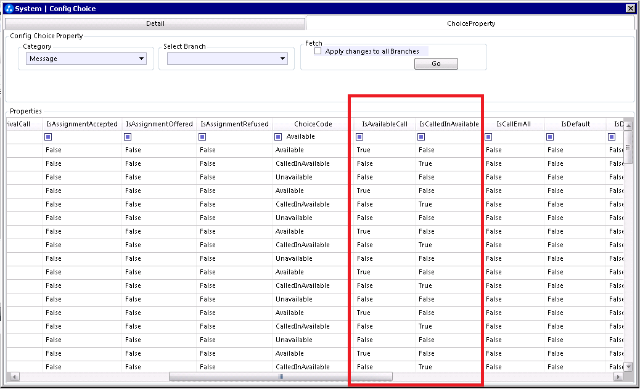Screen dimensions: 640x389
Task: Click the filter icon under IsAssignmentRefused
Action: [202, 137]
